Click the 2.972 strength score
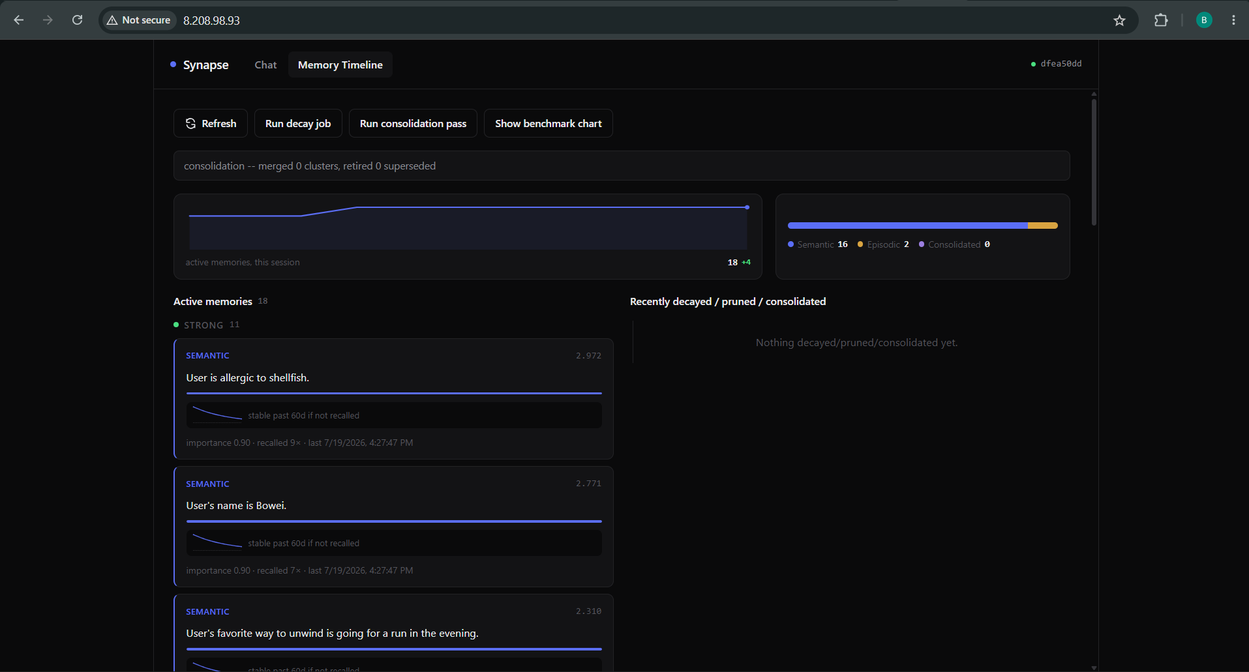 click(588, 355)
